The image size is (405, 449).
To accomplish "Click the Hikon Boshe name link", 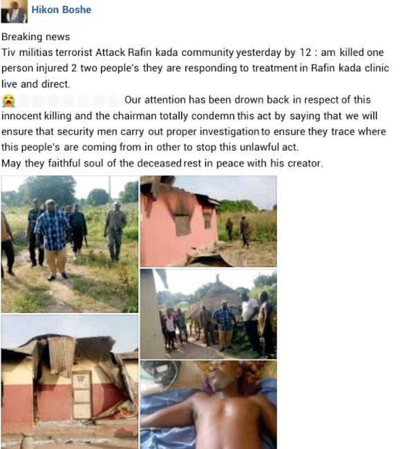I will [x=62, y=10].
